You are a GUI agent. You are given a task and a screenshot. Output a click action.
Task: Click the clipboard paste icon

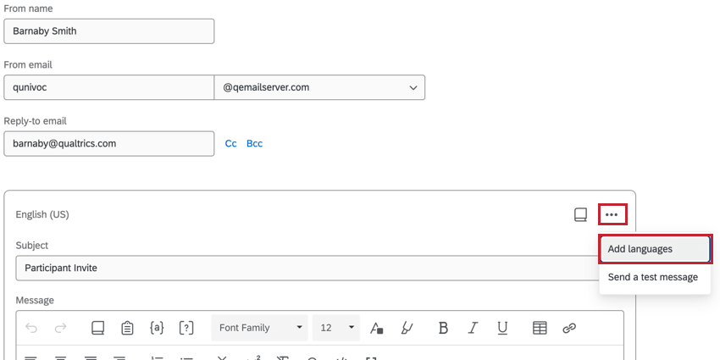[127, 328]
